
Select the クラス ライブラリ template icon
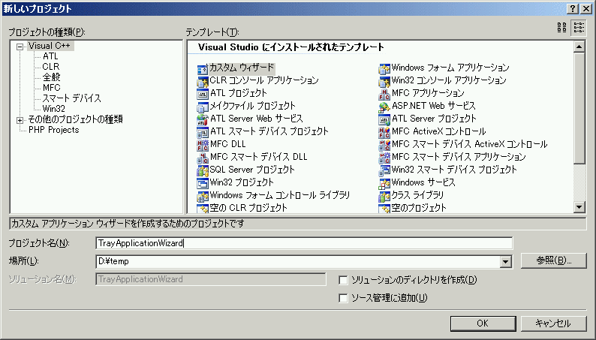(x=384, y=197)
